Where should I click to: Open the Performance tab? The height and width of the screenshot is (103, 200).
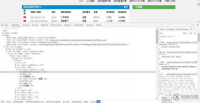click(x=56, y=25)
